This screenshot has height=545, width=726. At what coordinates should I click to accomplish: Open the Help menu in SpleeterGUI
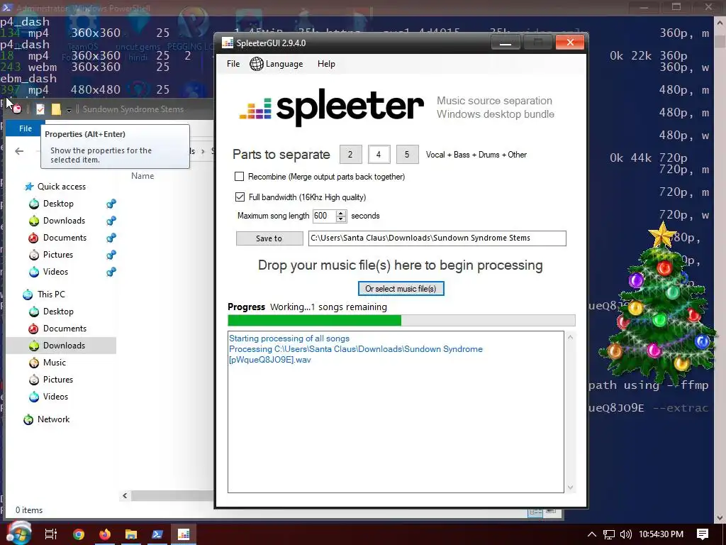click(x=326, y=64)
